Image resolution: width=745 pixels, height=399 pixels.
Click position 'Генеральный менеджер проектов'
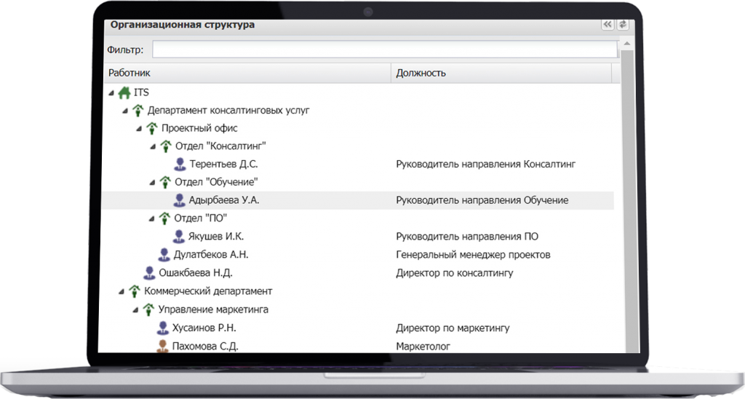pos(473,255)
